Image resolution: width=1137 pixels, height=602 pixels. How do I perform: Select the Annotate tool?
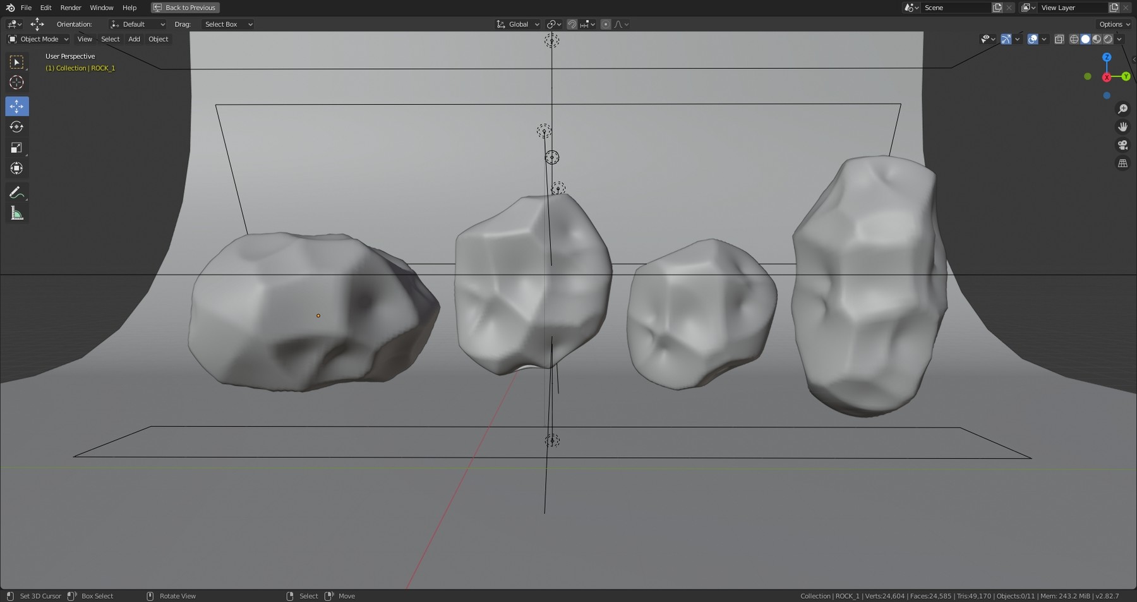(17, 193)
